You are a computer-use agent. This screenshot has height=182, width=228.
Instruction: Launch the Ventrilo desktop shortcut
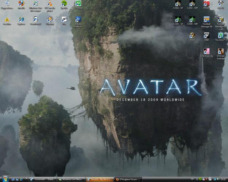pyautogui.click(x=35, y=21)
